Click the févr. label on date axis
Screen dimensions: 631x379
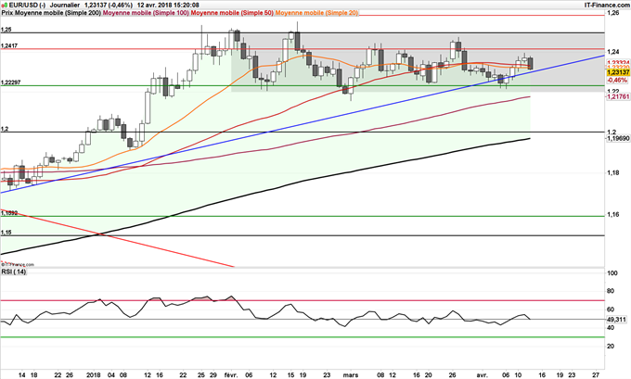(231, 375)
